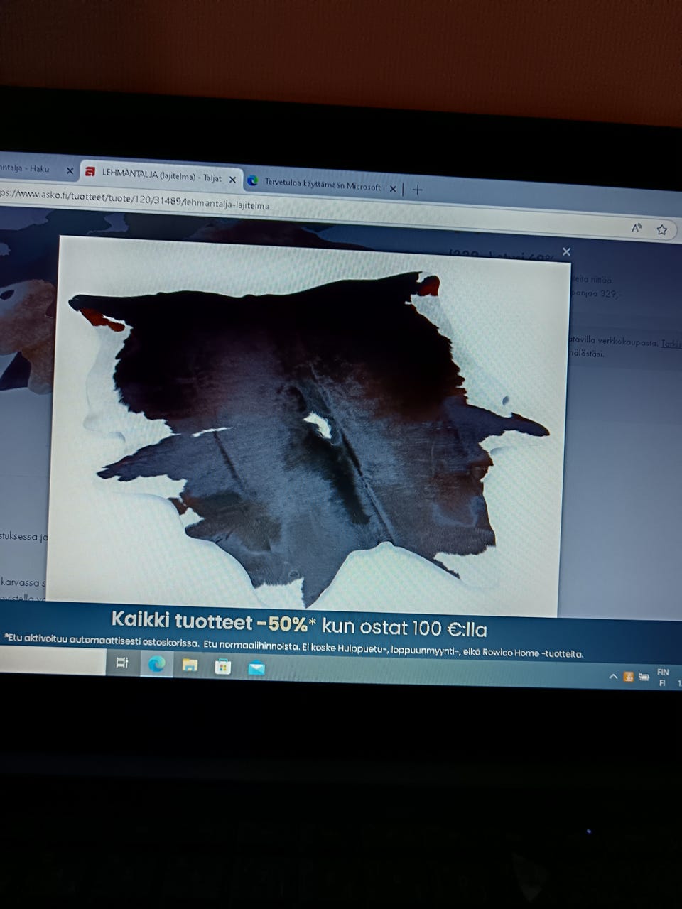682x909 pixels.
Task: Switch to the Tervetuloa käyttämään Microsoft tab
Action: coord(323,185)
